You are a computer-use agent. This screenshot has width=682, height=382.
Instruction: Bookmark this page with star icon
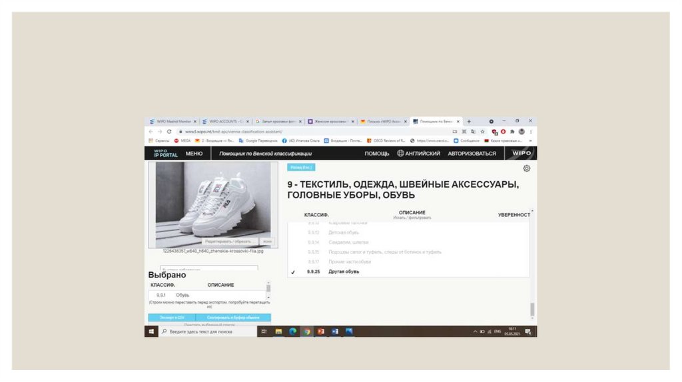[482, 132]
